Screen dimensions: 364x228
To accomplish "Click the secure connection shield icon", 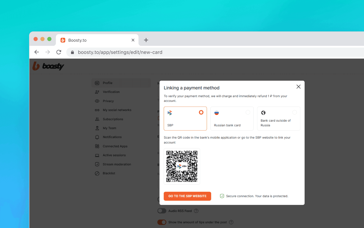I will click(x=222, y=196).
